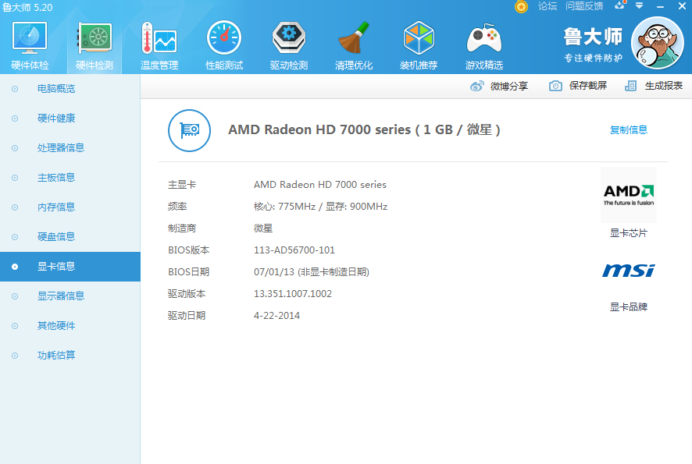Click the skin/shirt icon near 问题反馈

point(620,5)
